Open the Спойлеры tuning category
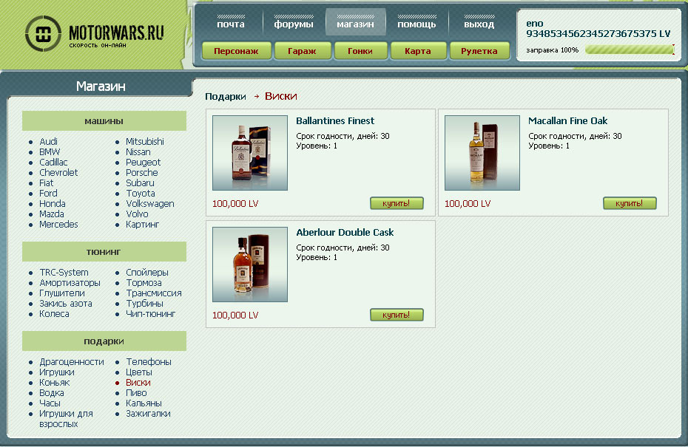 [x=147, y=273]
